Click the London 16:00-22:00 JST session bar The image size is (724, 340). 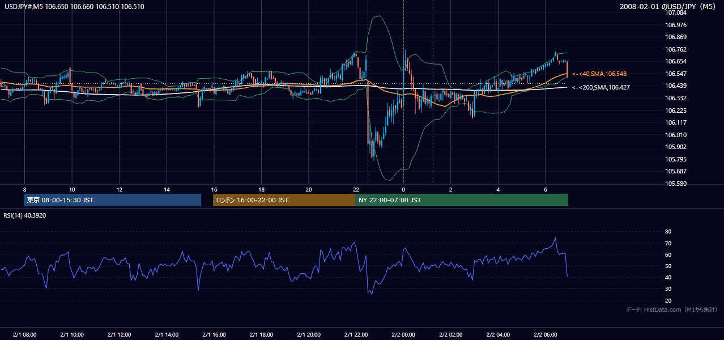coord(284,200)
